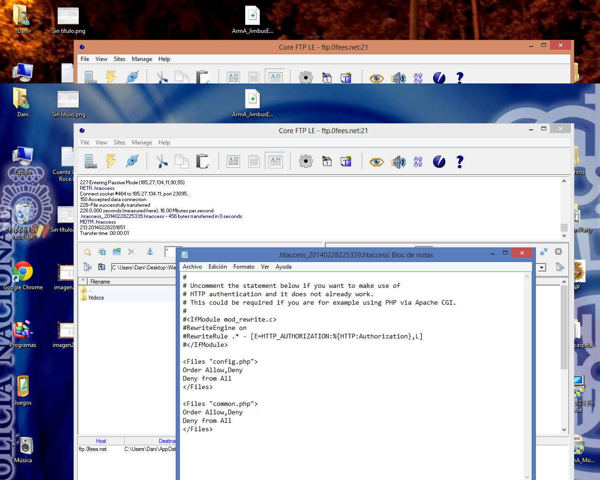
Task: Open Ayuda menu in Bloc de notas
Action: click(284, 267)
